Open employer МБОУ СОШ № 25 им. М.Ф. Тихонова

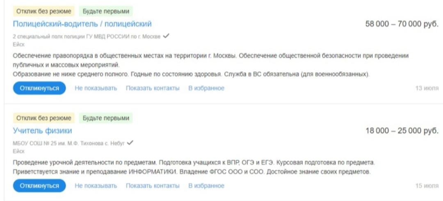tap(69, 143)
